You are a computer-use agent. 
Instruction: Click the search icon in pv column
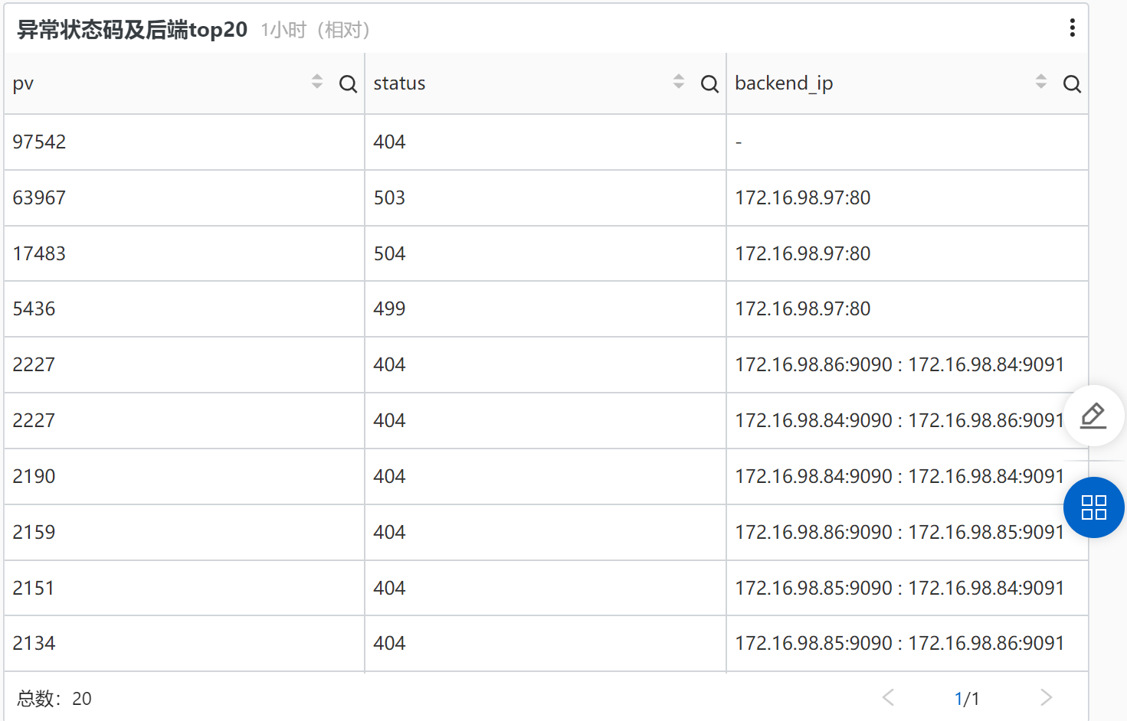click(348, 84)
